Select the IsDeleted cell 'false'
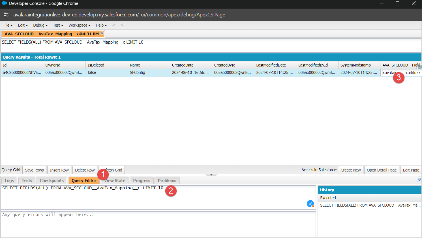 [107, 73]
